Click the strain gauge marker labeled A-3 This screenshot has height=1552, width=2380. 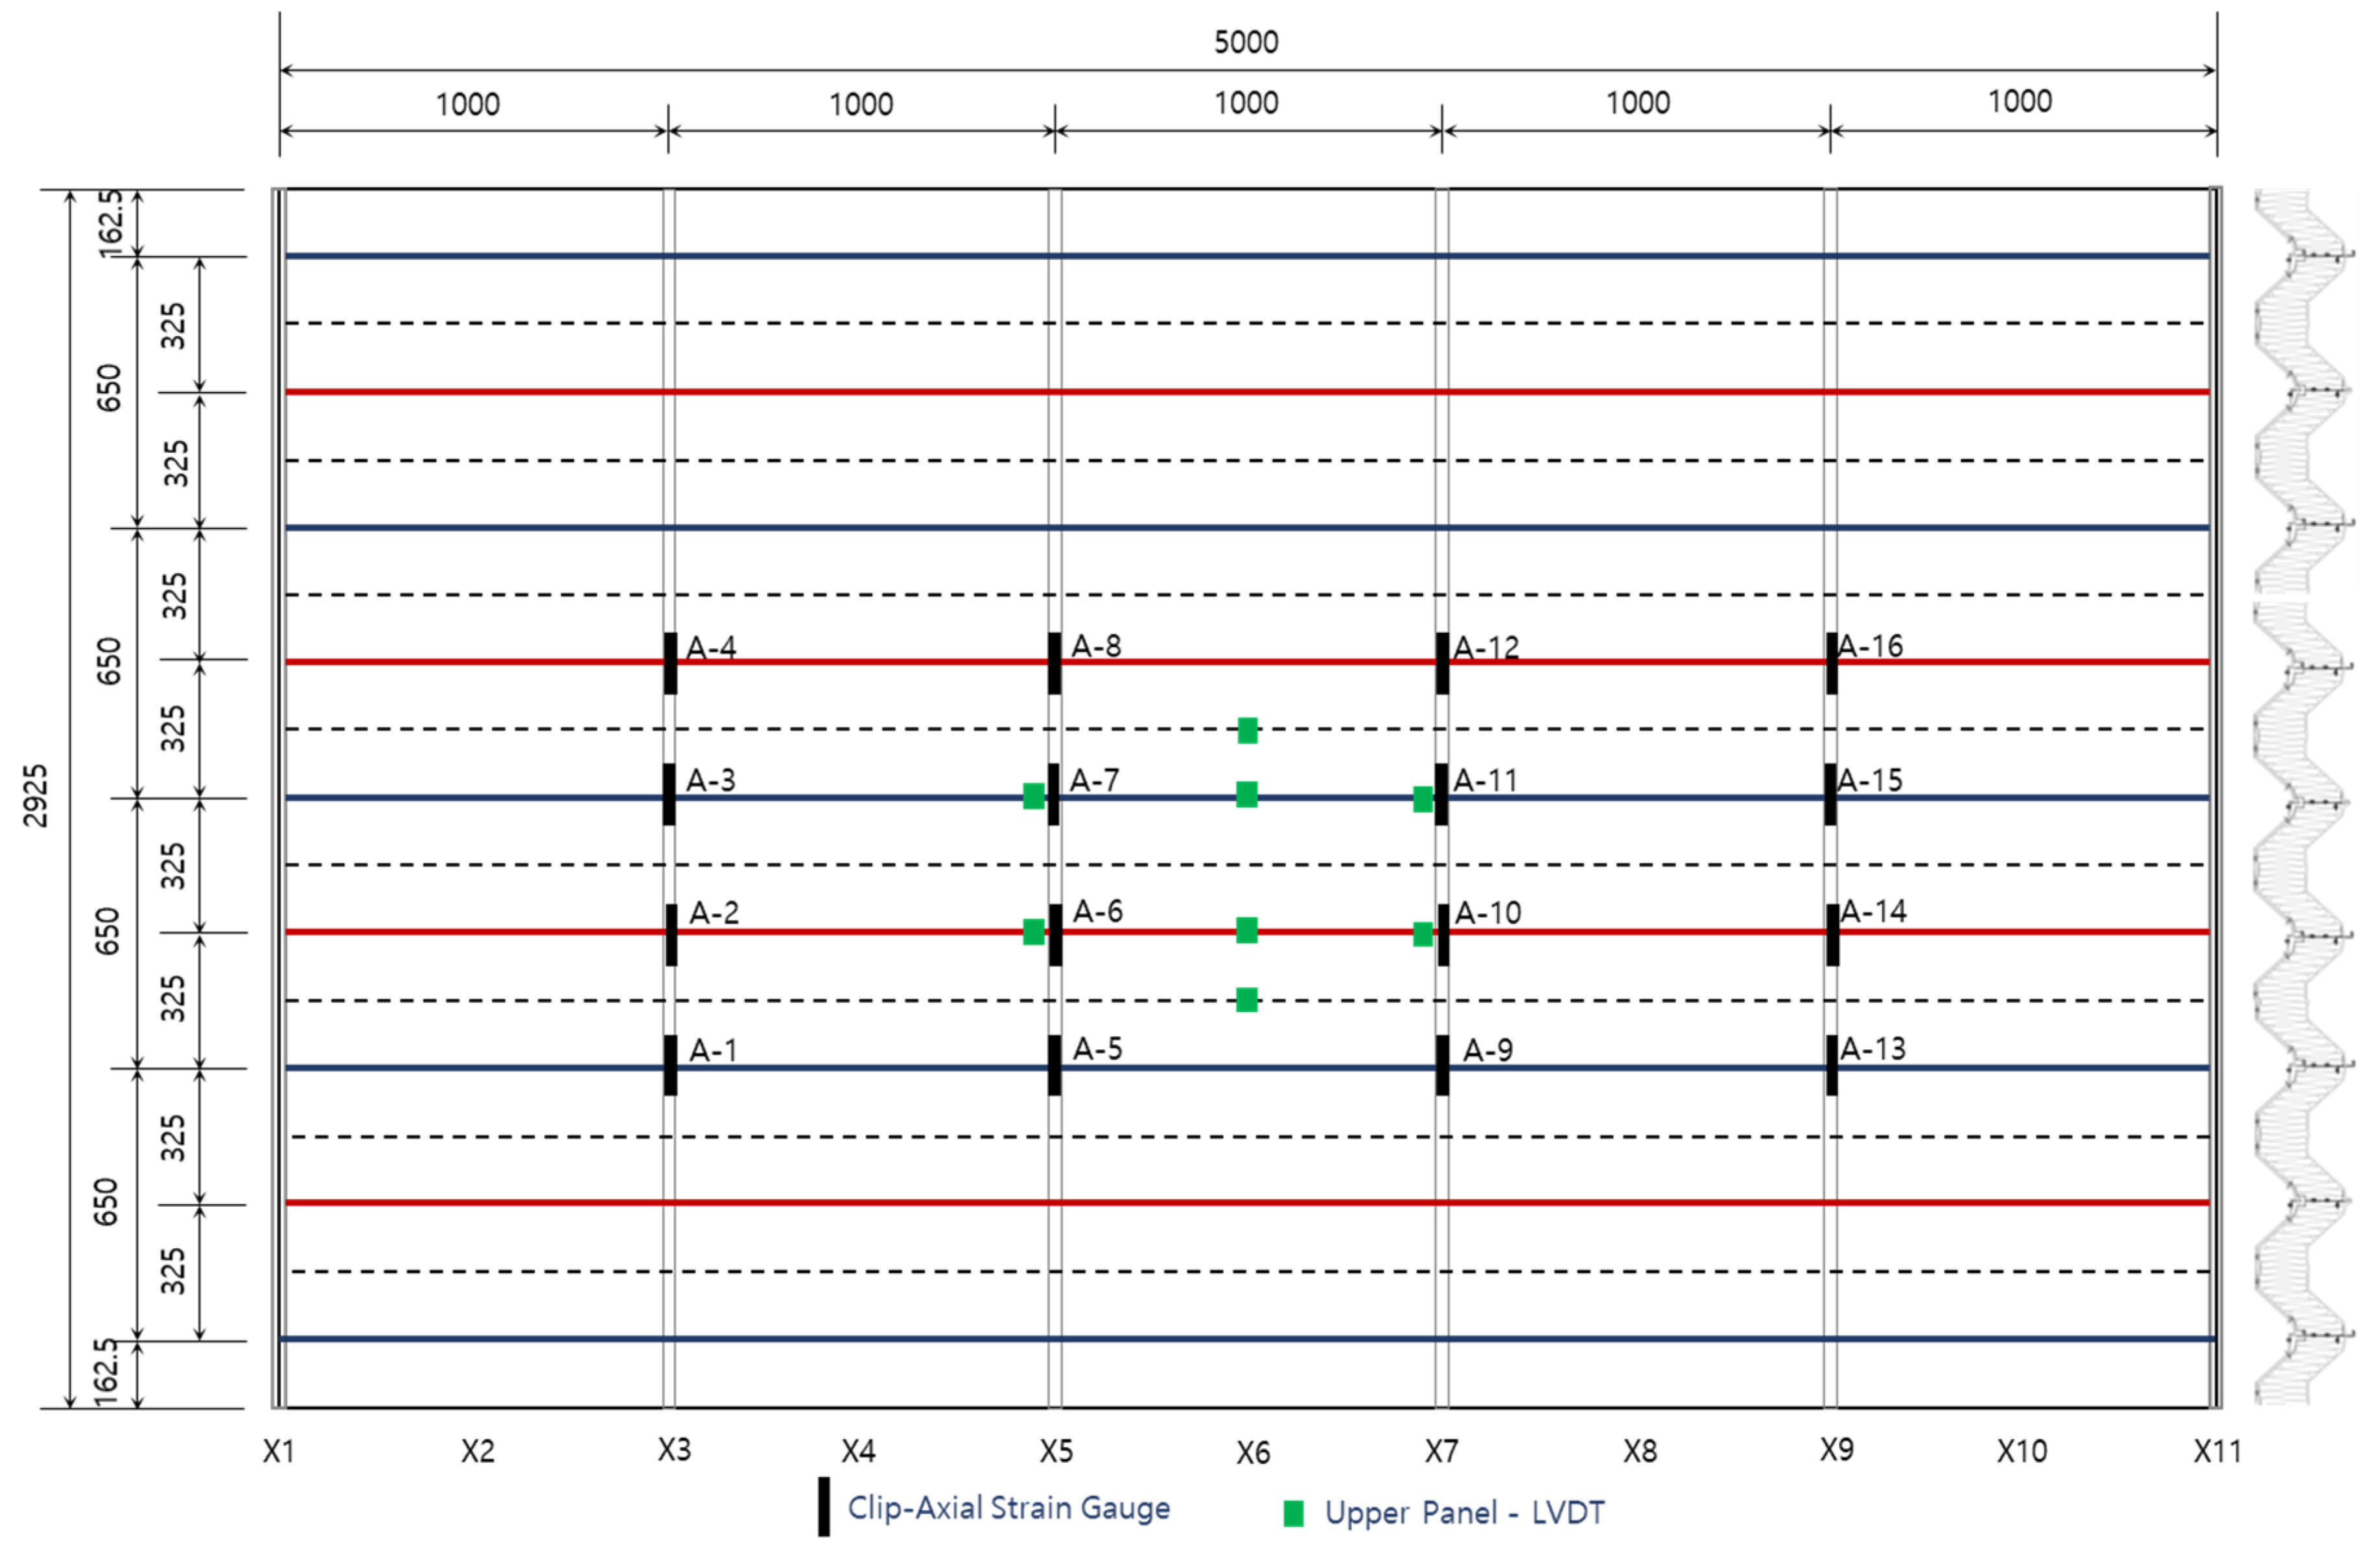click(669, 795)
